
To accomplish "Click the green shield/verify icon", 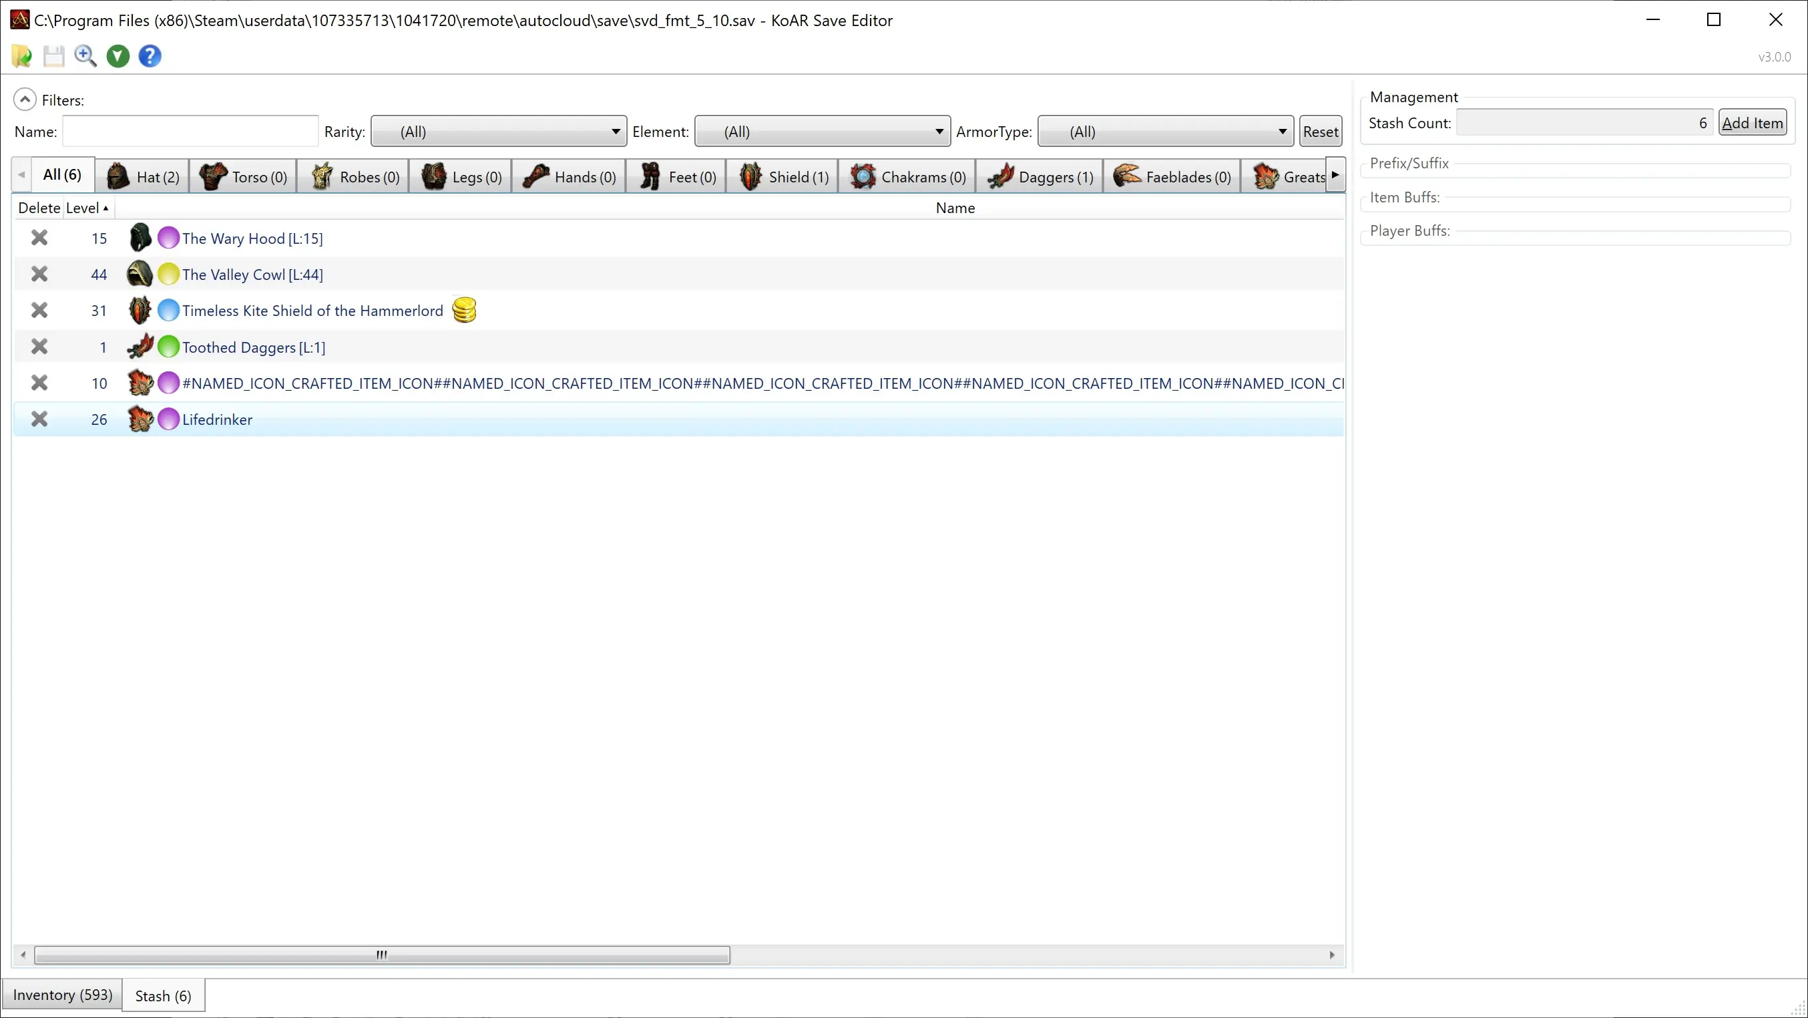I will (118, 55).
